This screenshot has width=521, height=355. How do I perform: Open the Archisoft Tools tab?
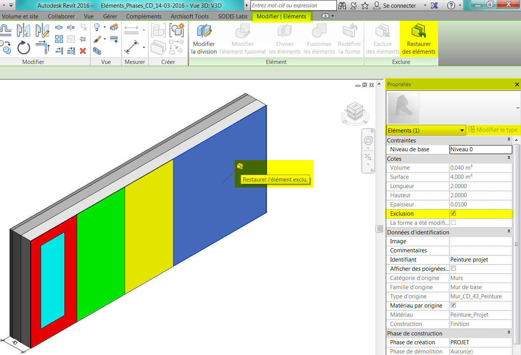[x=190, y=16]
